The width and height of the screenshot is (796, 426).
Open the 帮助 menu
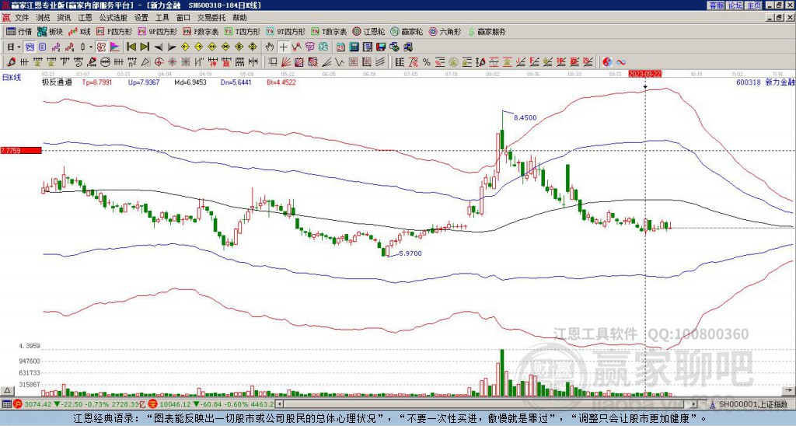pos(239,18)
